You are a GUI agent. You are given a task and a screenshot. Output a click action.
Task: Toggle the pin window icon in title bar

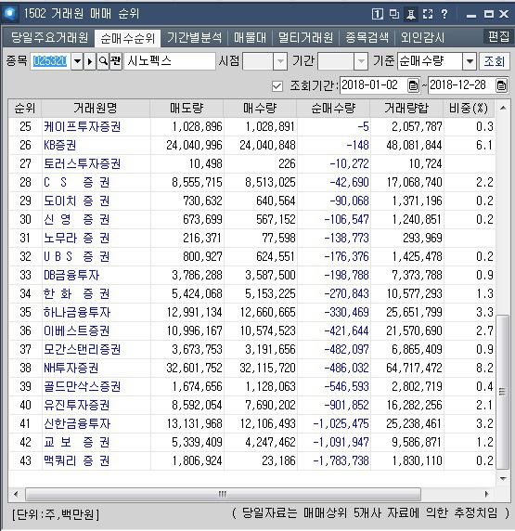click(411, 14)
